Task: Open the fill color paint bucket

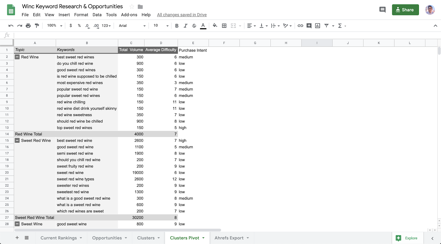Action: click(215, 26)
